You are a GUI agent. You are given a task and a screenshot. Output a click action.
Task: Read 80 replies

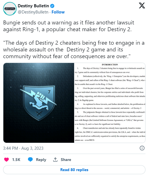point(74,170)
